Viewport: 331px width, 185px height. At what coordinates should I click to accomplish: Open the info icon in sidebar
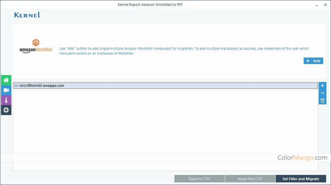[6, 100]
